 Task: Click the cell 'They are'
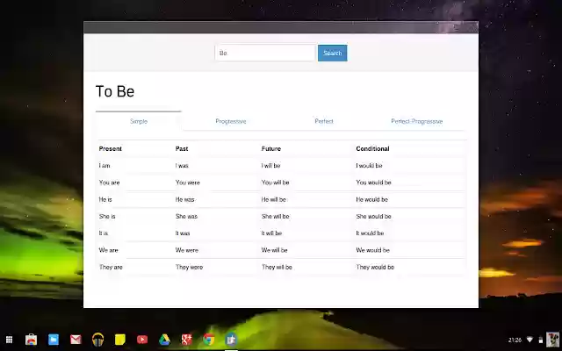[x=111, y=267]
